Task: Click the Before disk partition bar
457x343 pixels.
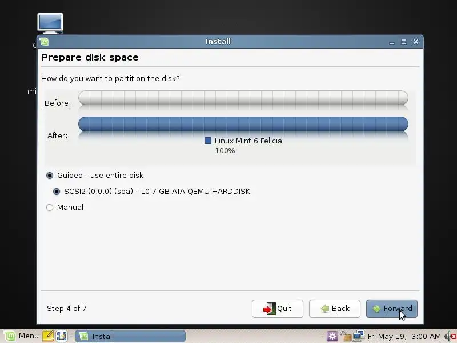Action: (243, 98)
